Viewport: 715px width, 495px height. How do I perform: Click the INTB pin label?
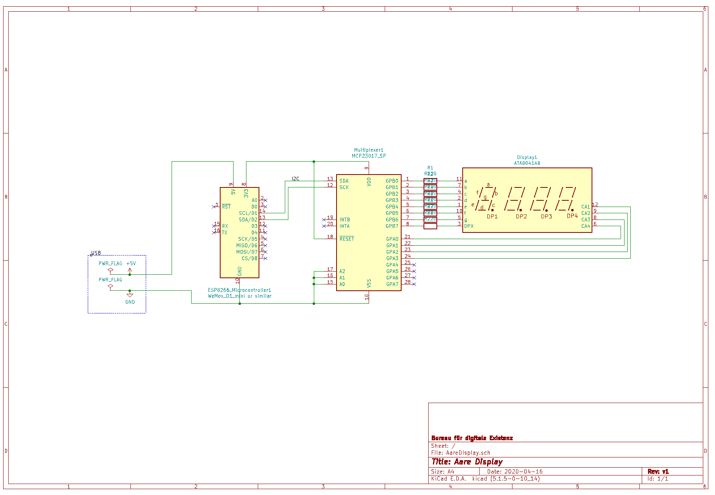tap(344, 220)
